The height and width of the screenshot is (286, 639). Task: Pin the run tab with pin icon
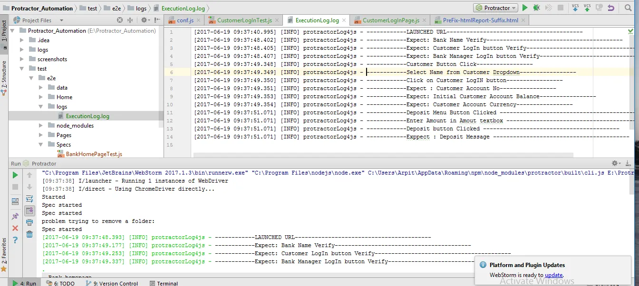click(15, 216)
